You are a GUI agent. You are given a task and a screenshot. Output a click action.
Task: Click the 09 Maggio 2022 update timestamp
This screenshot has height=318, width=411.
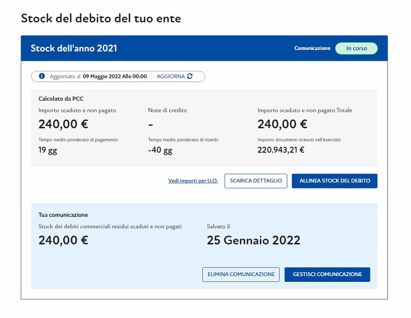[x=115, y=76]
